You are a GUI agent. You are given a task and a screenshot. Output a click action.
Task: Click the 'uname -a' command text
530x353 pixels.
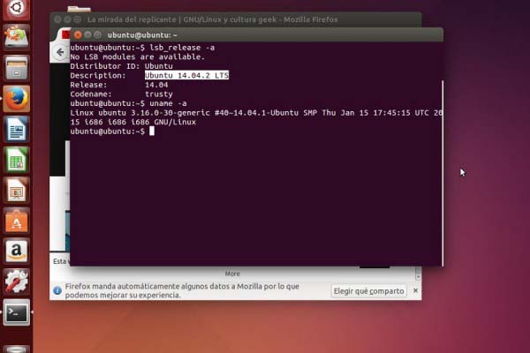[x=168, y=103]
